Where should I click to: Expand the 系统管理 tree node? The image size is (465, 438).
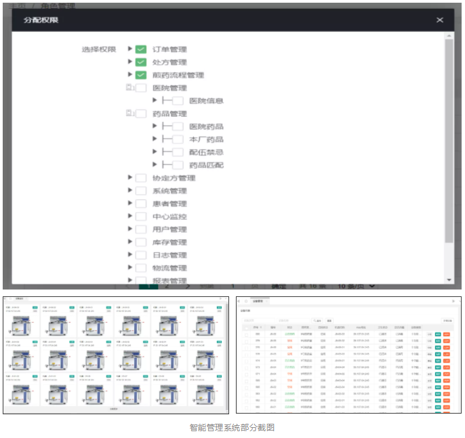pyautogui.click(x=130, y=191)
